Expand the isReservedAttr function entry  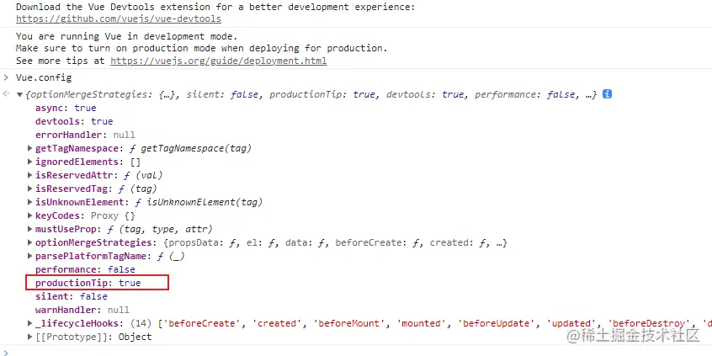pyautogui.click(x=30, y=175)
